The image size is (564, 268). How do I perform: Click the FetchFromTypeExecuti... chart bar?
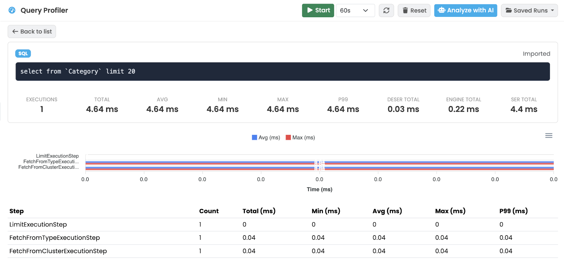coord(319,163)
